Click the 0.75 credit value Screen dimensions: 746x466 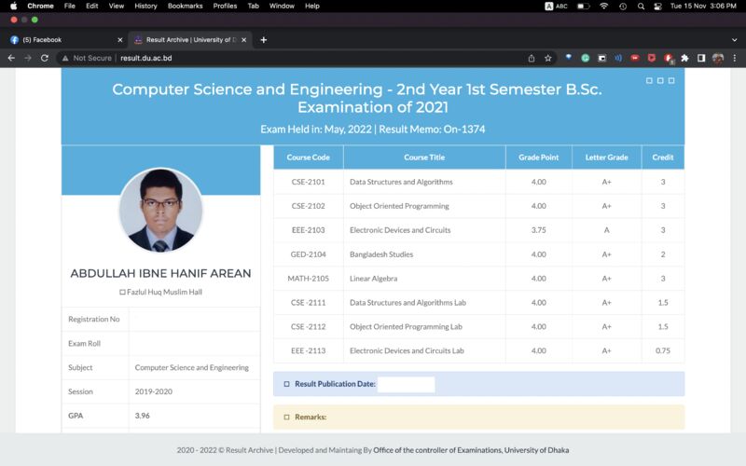[663, 350]
